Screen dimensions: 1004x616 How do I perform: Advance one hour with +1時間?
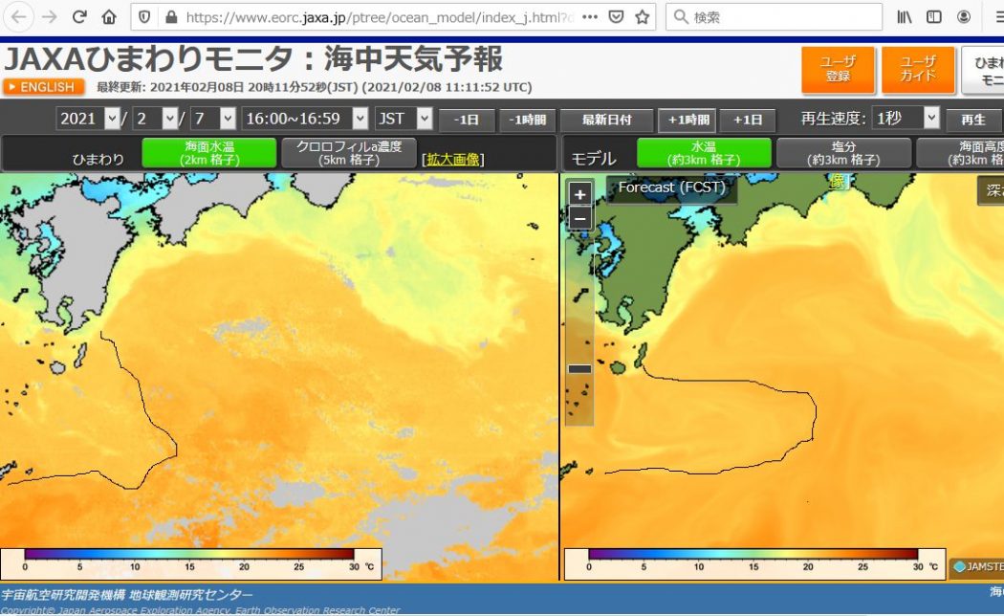(x=688, y=120)
